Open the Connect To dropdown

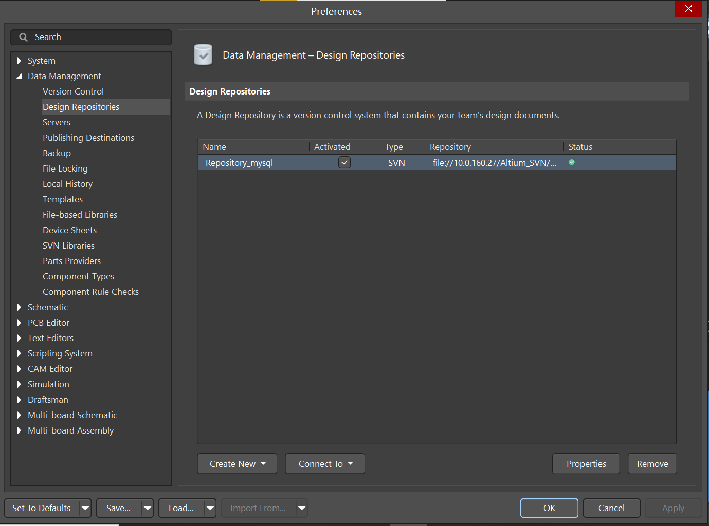pyautogui.click(x=325, y=463)
